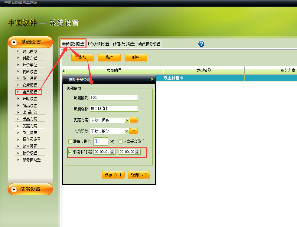Collapse the 基础设置 section header

(x=30, y=42)
